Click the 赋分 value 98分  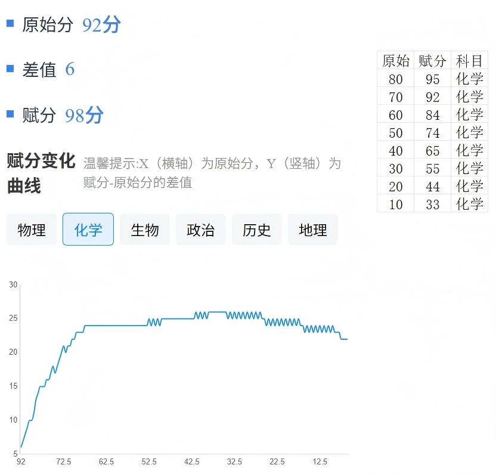pyautogui.click(x=84, y=115)
